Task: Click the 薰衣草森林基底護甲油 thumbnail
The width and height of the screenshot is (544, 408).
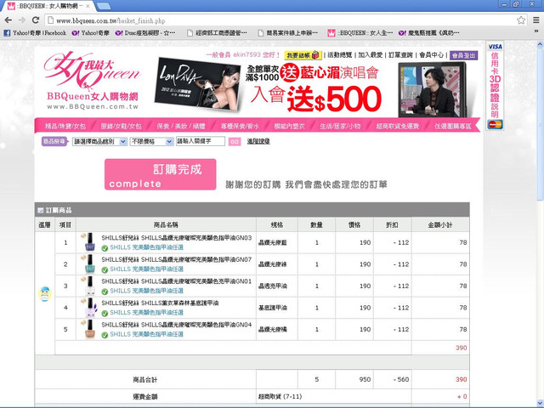Action: point(90,307)
